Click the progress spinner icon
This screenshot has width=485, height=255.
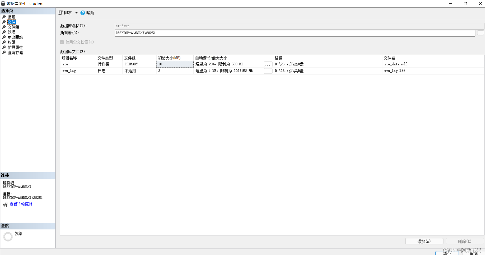click(x=8, y=236)
